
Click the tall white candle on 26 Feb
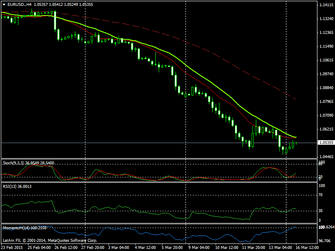click(55, 21)
